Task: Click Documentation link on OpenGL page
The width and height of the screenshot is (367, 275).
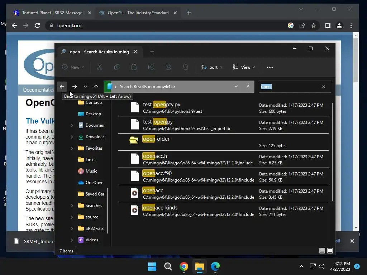Action: point(39,90)
